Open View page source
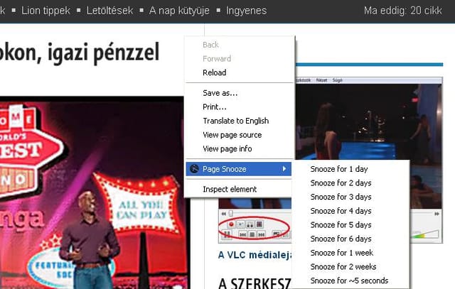Image resolution: width=455 pixels, height=289 pixels. pyautogui.click(x=232, y=135)
